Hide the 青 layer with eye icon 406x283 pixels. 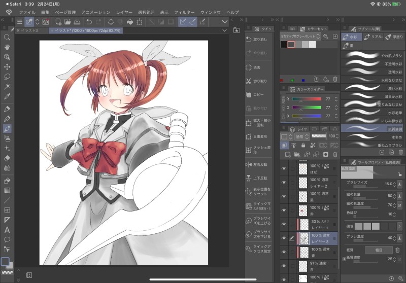pos(284,252)
